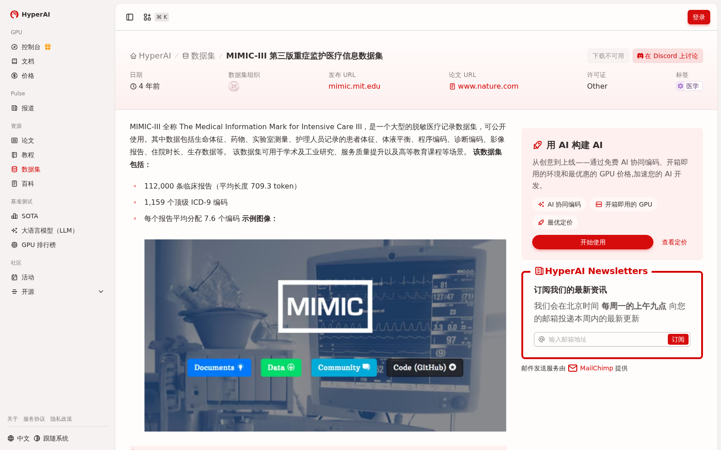Click the 订阅 button
721x450 pixels.
pyautogui.click(x=678, y=339)
